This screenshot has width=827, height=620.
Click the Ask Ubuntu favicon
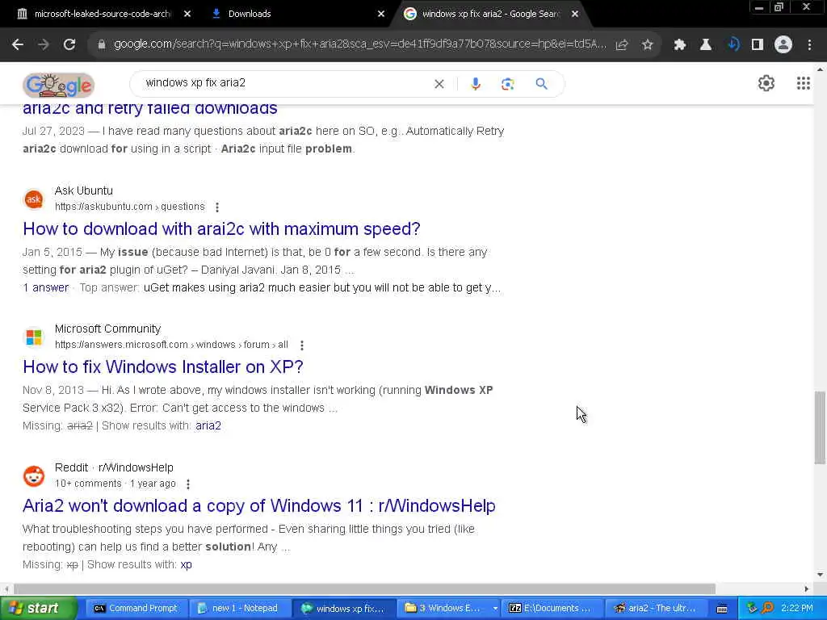click(34, 199)
